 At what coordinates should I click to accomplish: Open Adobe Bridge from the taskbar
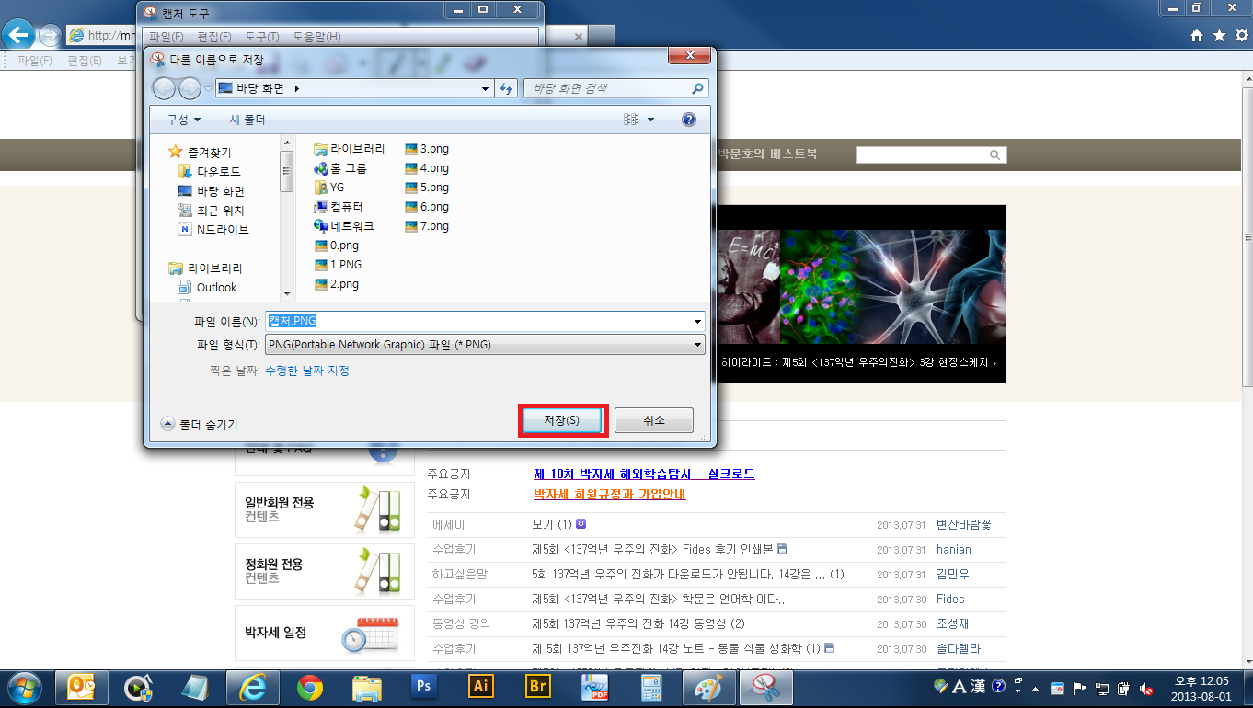pyautogui.click(x=537, y=687)
